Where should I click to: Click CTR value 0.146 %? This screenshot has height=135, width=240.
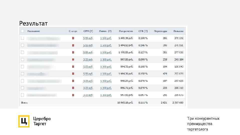[x=143, y=45]
